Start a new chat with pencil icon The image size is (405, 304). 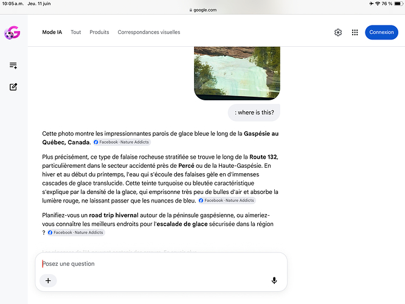click(x=13, y=87)
